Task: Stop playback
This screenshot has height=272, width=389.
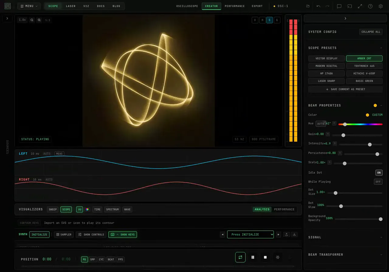Action: 265,257
